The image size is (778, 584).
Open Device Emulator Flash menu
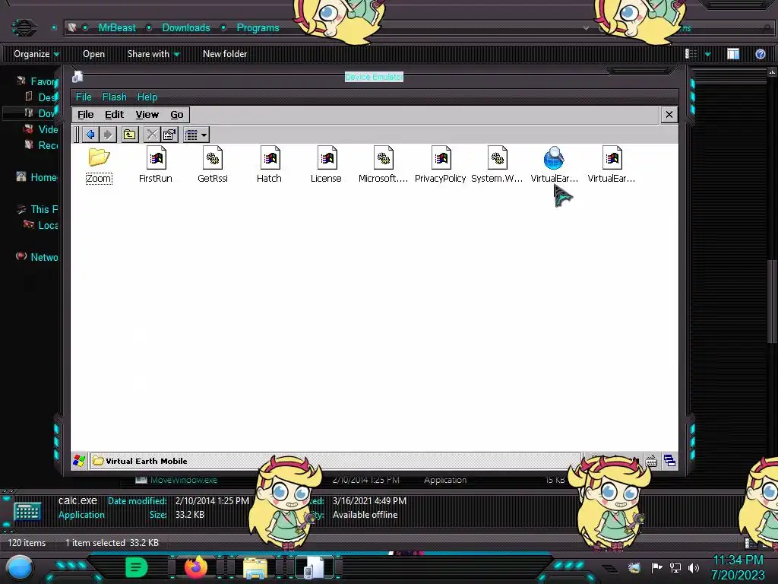114,97
